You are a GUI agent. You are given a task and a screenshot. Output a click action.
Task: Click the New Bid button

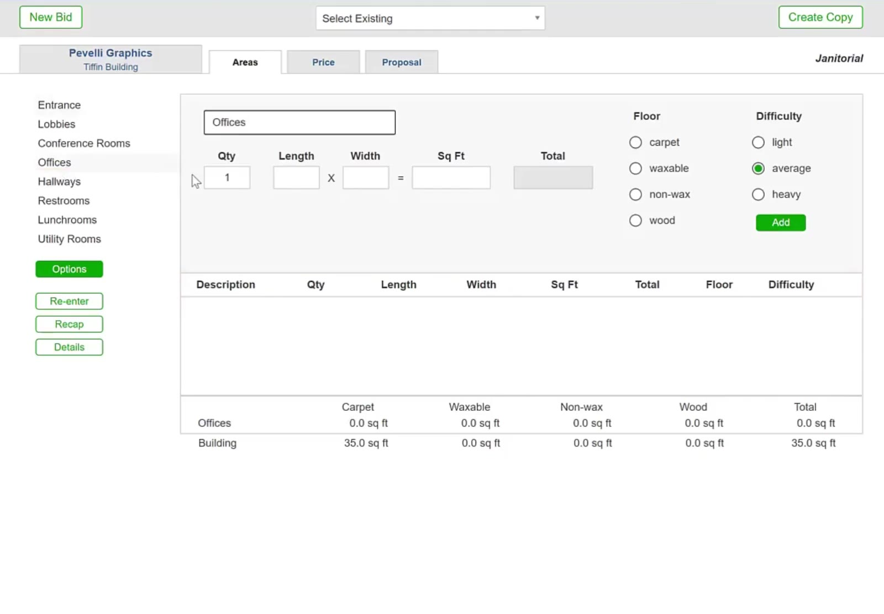point(51,17)
